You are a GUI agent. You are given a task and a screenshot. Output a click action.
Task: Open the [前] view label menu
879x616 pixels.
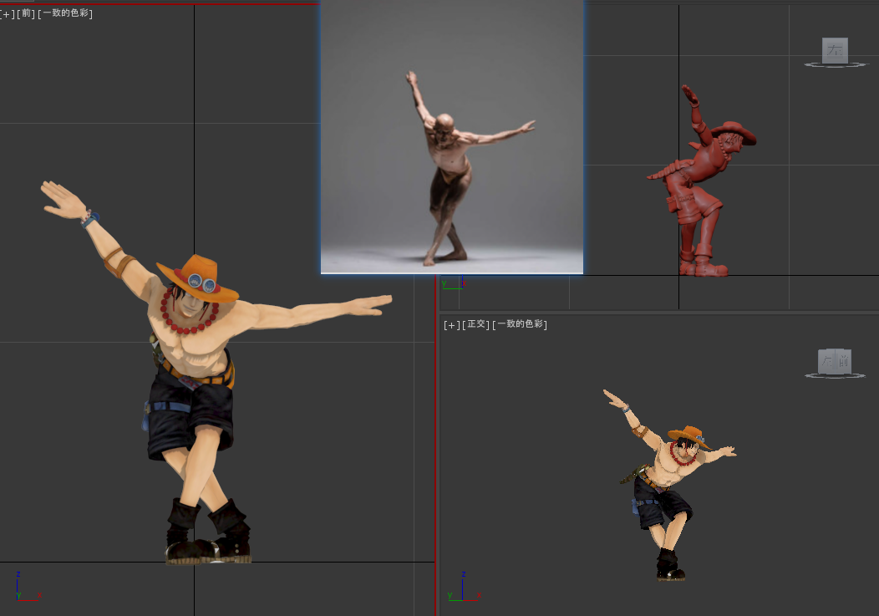click(x=26, y=13)
